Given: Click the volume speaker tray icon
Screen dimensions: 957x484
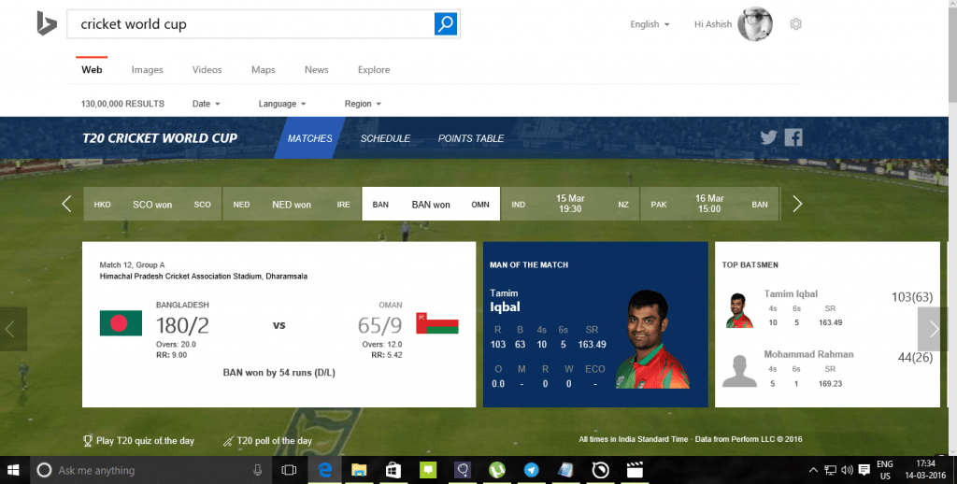Looking at the screenshot, I should point(847,470).
